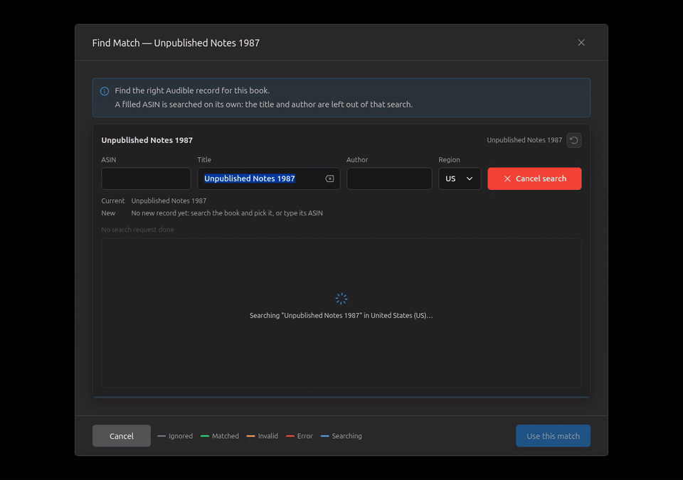
Task: Click the 'ASIN' field label
Action: (109, 160)
